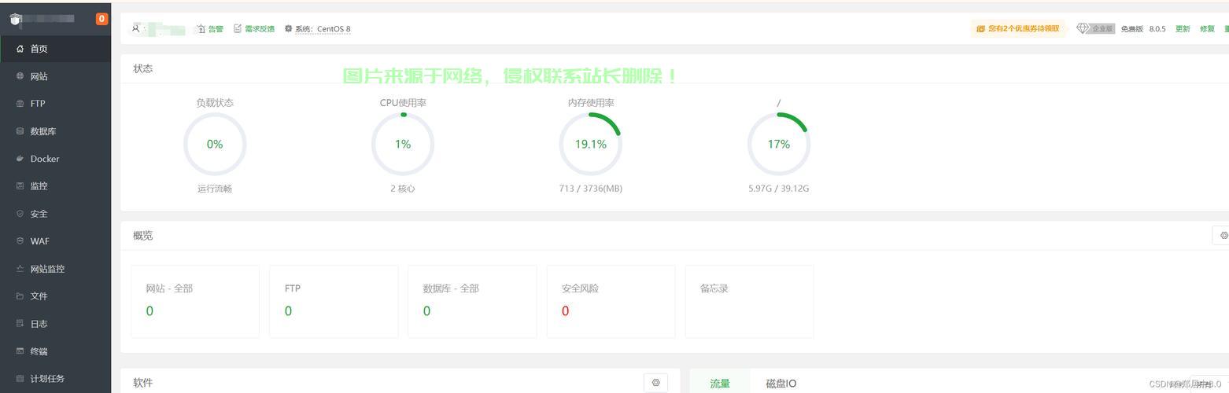Open 安全 (Security) in the sidebar
The image size is (1229, 393).
[x=39, y=214]
